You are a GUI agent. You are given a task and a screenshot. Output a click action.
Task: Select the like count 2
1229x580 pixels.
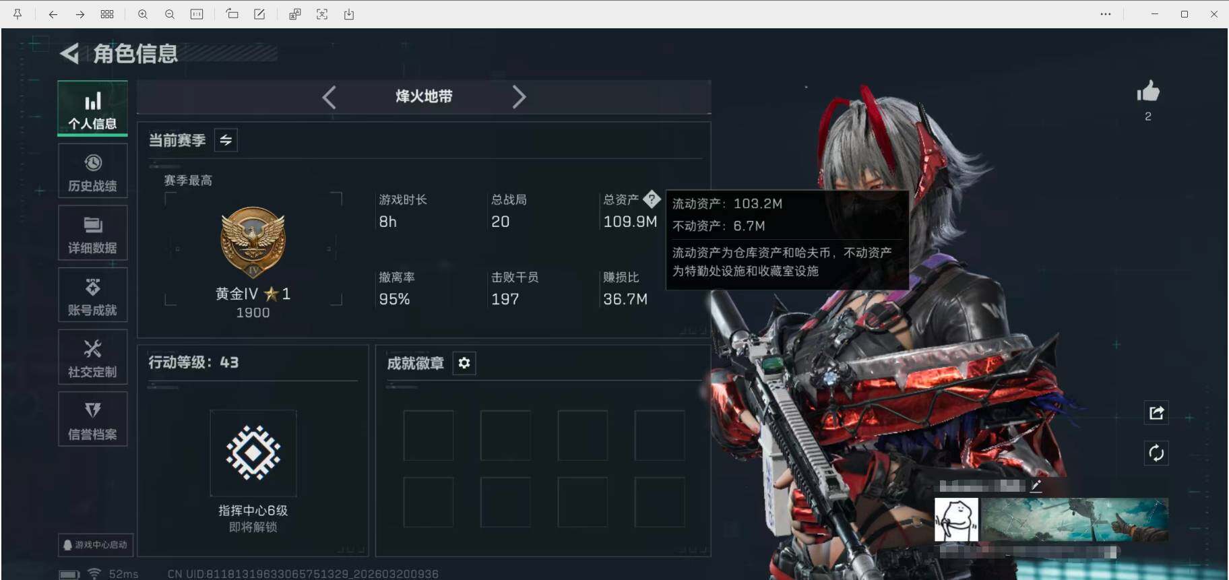pyautogui.click(x=1148, y=117)
